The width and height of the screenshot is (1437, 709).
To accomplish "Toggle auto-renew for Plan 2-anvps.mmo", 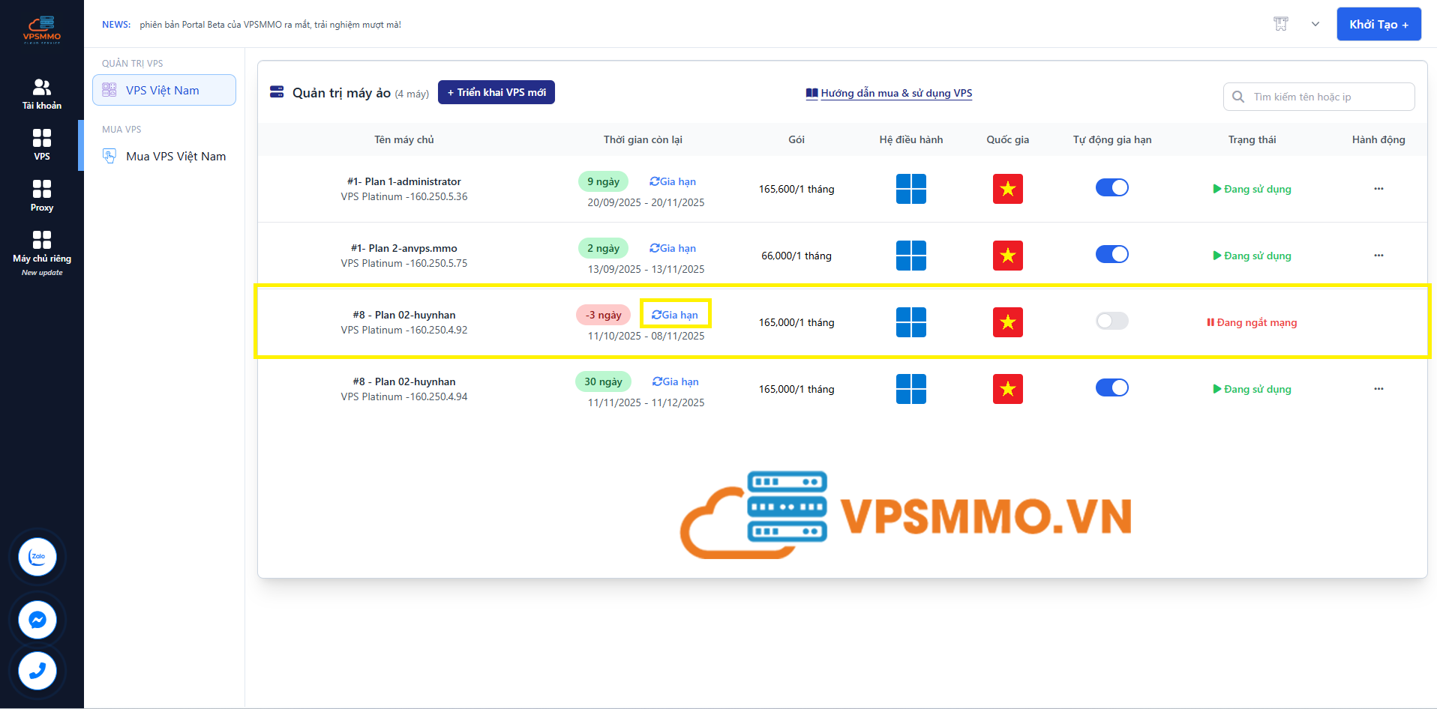I will pyautogui.click(x=1111, y=255).
